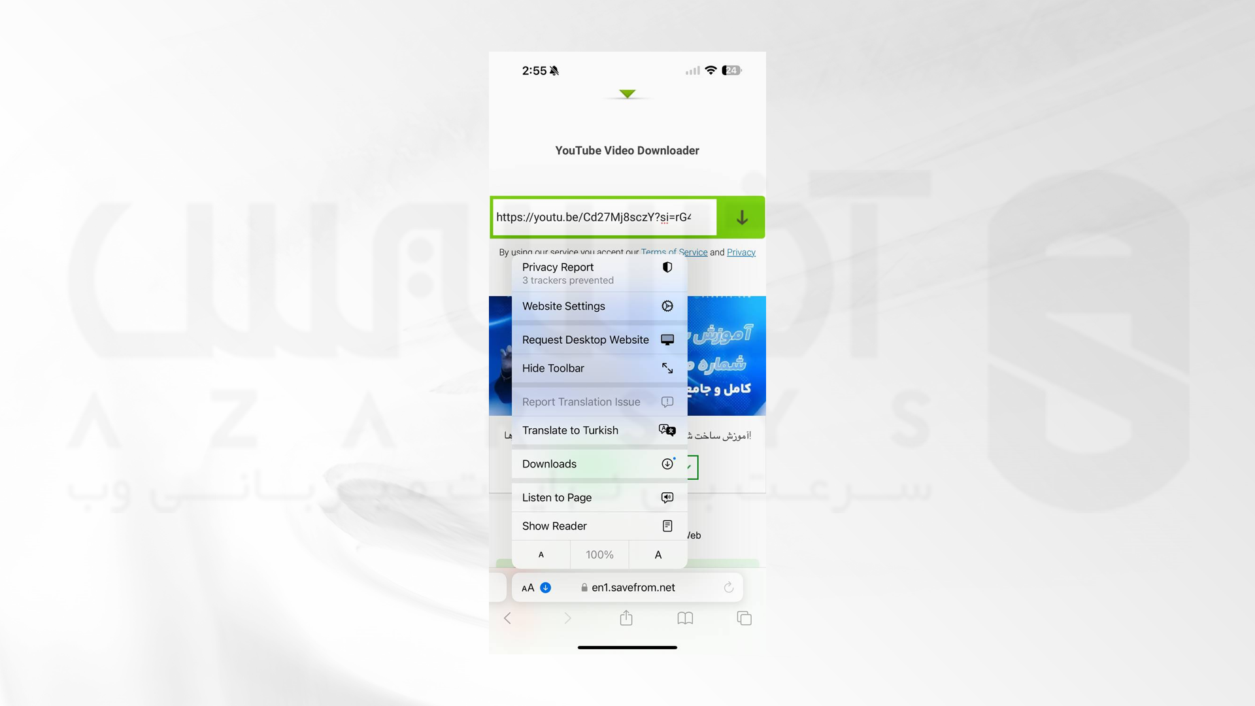Select Request Desktop Website option
The width and height of the screenshot is (1255, 706).
(x=598, y=339)
